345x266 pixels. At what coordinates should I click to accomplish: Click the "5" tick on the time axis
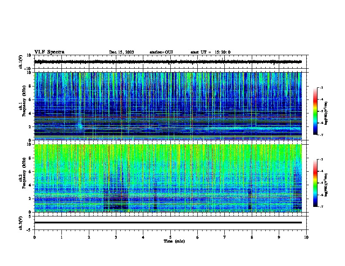[x=170, y=237]
